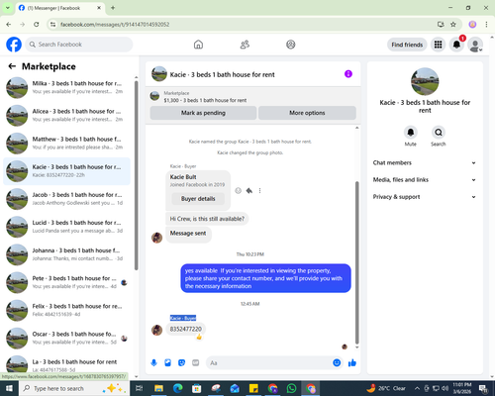Bookmark this page with the star icon

453,25
